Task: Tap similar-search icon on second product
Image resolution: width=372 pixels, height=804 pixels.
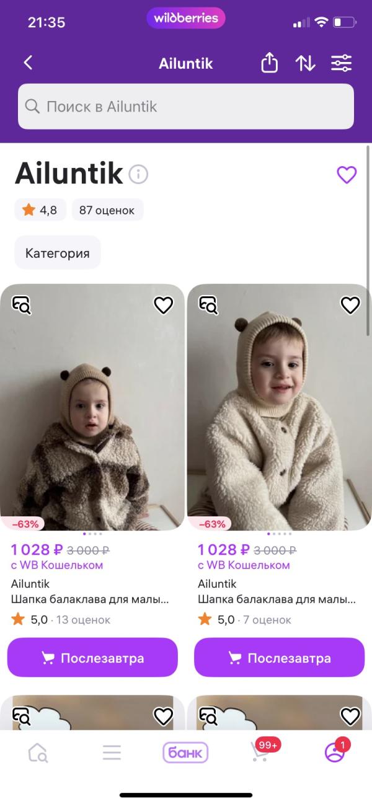Action: (x=208, y=305)
